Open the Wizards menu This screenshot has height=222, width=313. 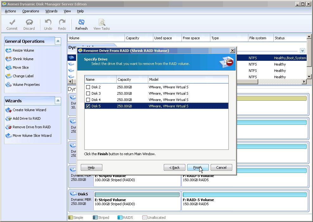[x=51, y=11]
